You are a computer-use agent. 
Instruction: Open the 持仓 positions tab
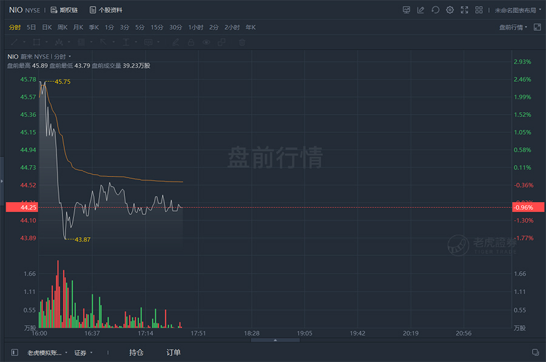tap(136, 353)
